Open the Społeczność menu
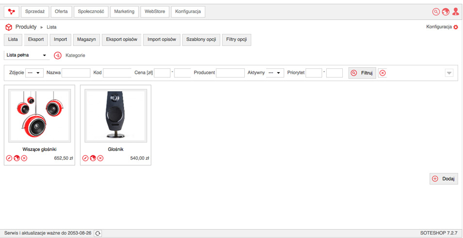 pyautogui.click(x=91, y=12)
